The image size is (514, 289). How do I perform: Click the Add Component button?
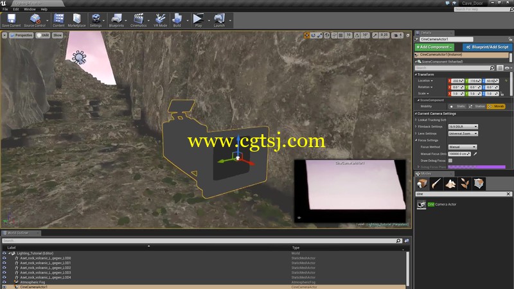pos(434,47)
